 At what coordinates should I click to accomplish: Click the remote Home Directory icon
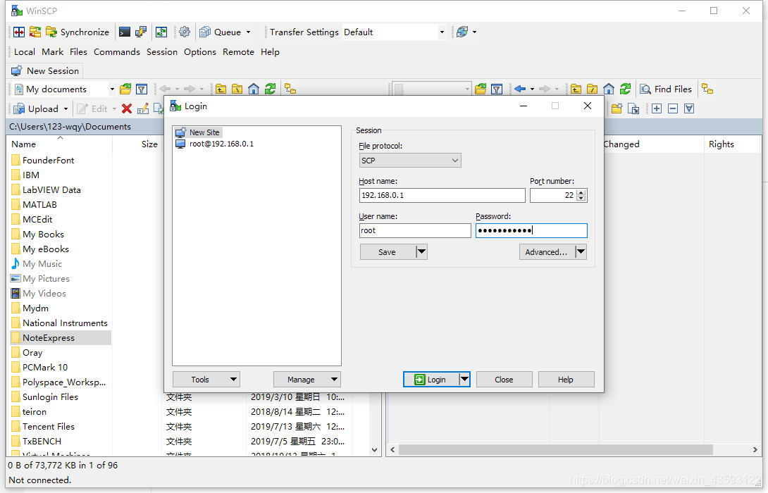pyautogui.click(x=608, y=89)
